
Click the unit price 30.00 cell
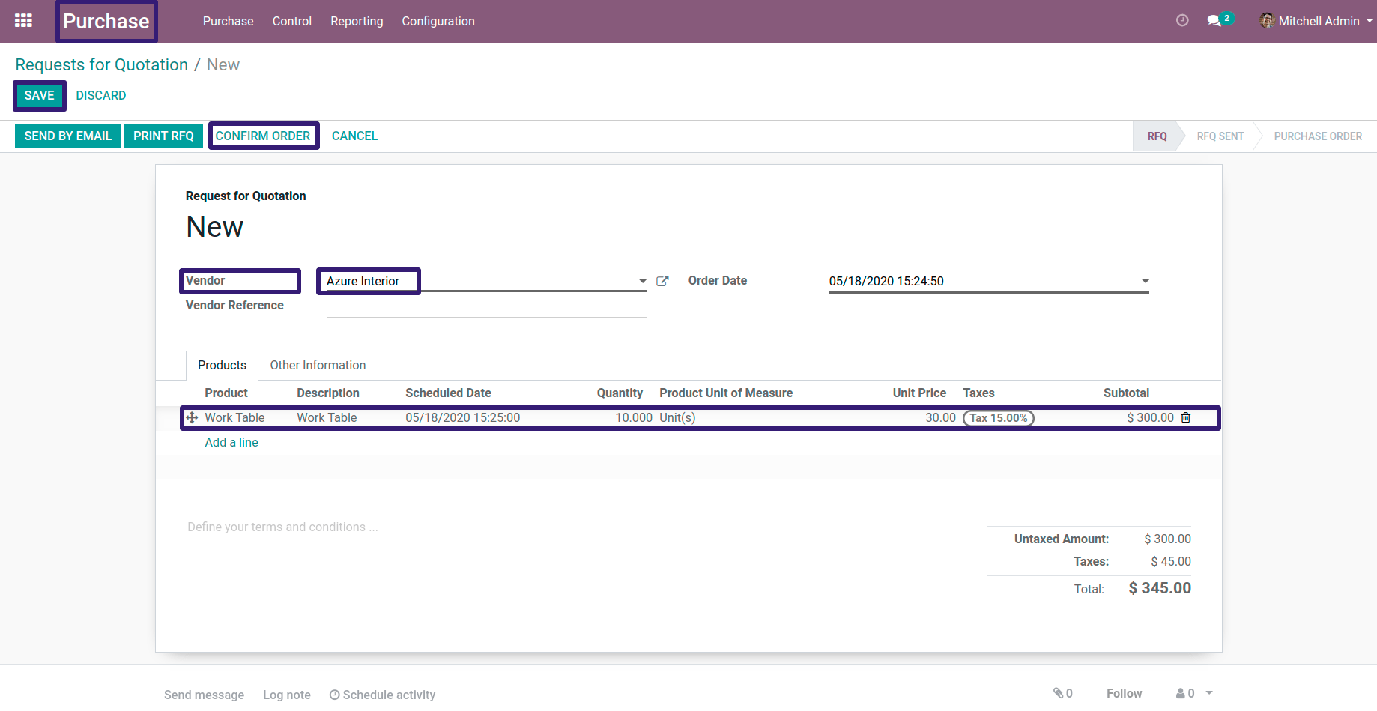pyautogui.click(x=940, y=417)
